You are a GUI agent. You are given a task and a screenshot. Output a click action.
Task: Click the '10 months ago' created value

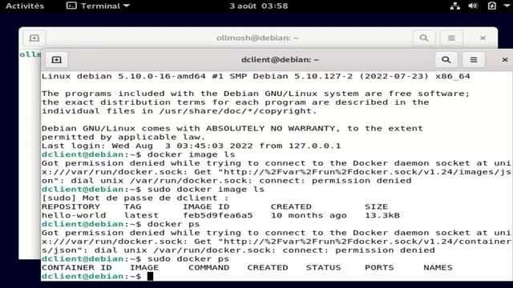(x=309, y=215)
